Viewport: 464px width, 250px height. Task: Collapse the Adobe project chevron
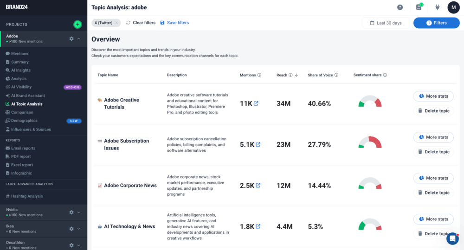click(79, 39)
